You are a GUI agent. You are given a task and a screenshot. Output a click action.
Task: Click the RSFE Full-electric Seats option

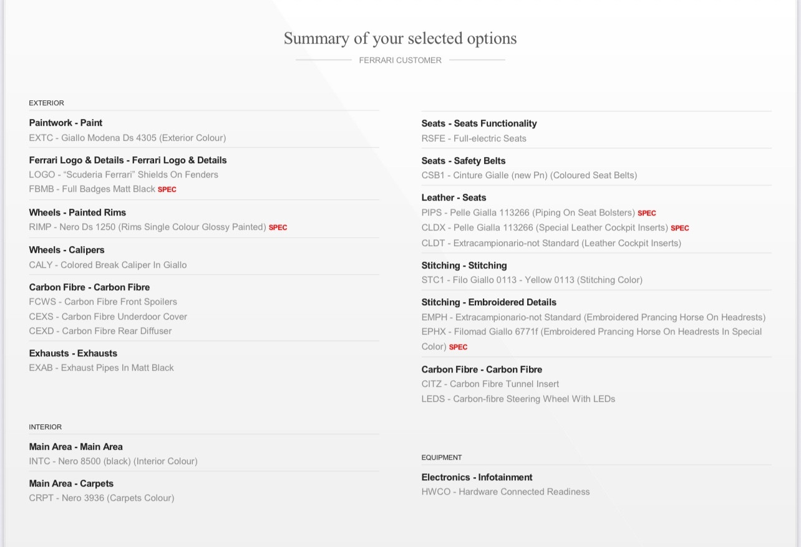tap(473, 138)
